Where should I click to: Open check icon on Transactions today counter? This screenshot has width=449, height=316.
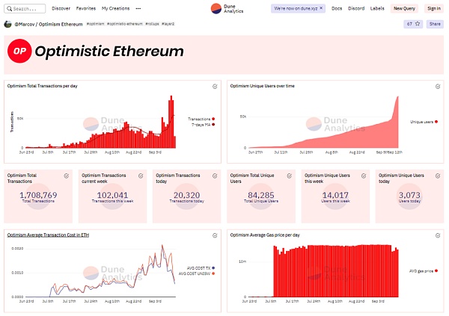click(x=215, y=176)
